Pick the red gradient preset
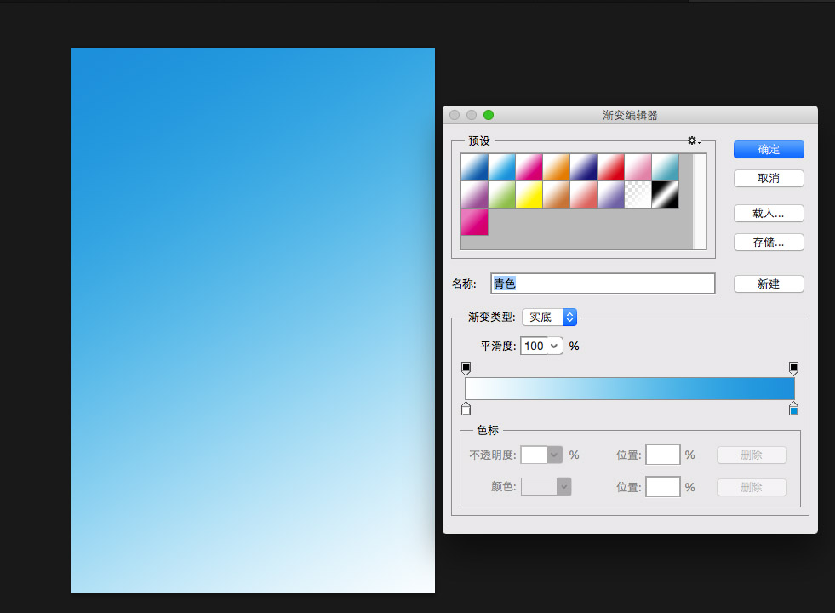 610,167
